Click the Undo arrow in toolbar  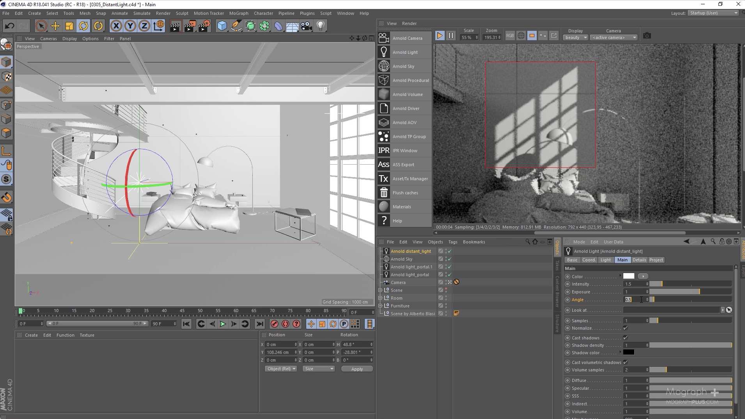coord(9,26)
